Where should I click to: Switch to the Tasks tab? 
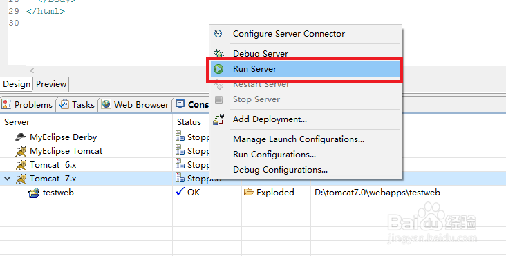[77, 105]
